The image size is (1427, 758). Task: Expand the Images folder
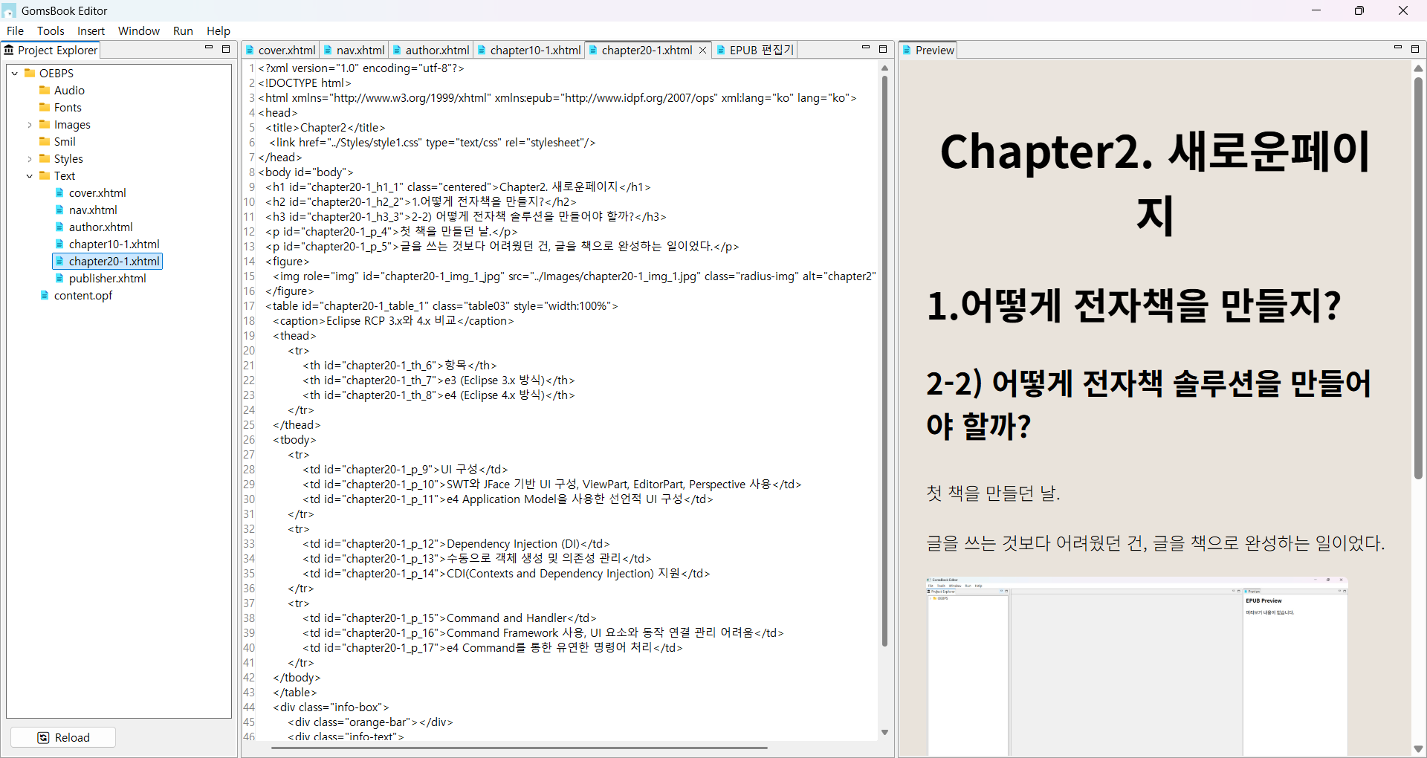pyautogui.click(x=30, y=125)
